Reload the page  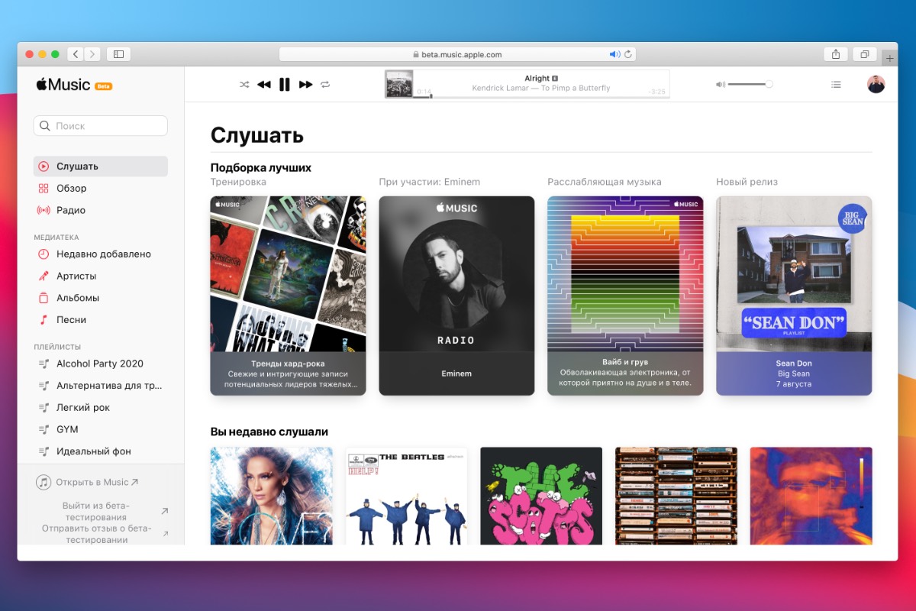tap(628, 54)
